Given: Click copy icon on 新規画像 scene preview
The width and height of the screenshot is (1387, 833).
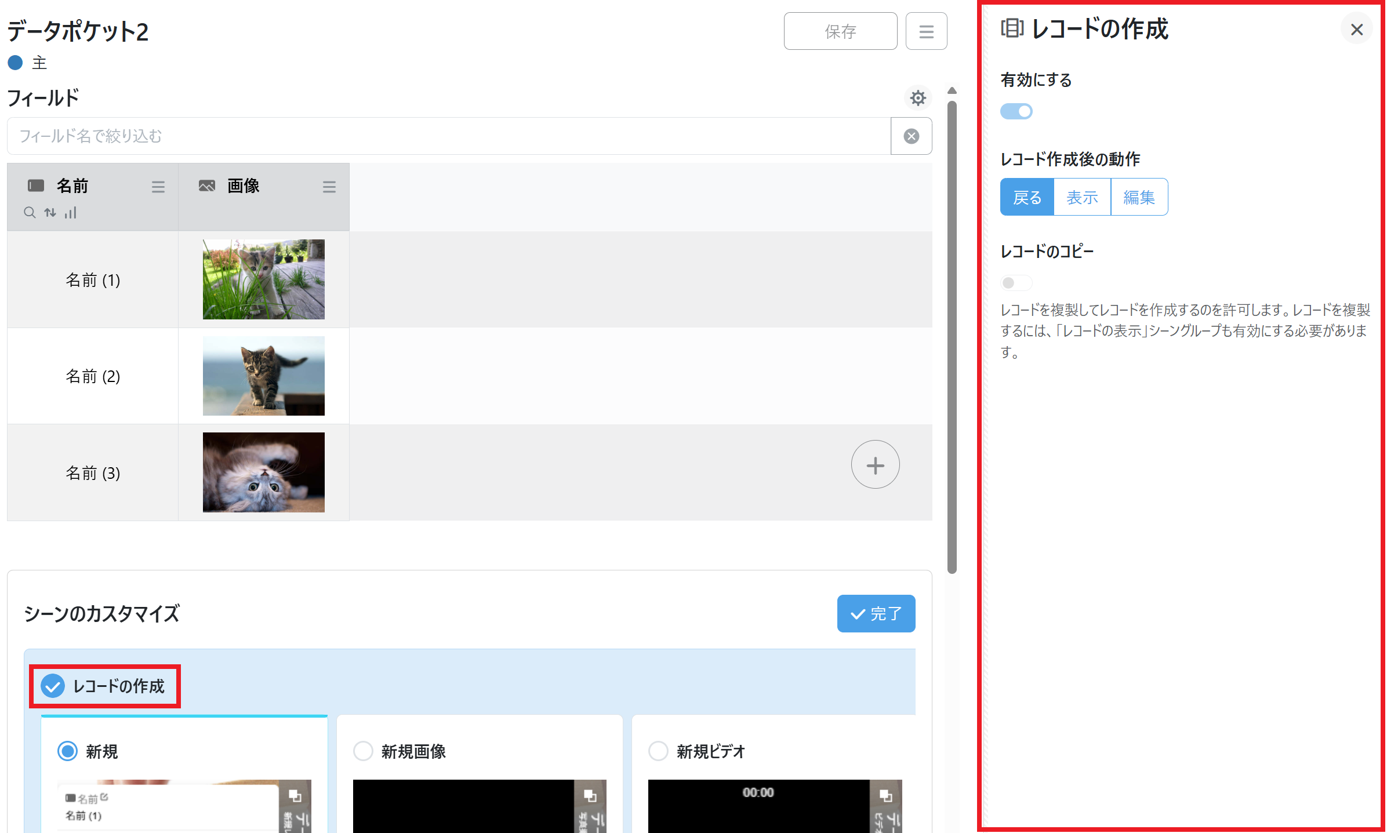Looking at the screenshot, I should [x=590, y=796].
